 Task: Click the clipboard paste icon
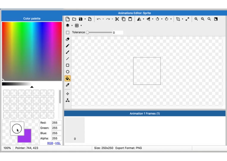click(x=130, y=19)
